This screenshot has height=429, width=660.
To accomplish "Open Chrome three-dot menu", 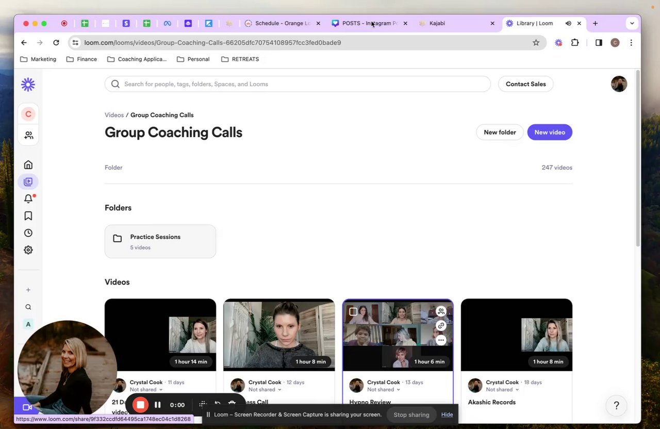I will [x=631, y=43].
